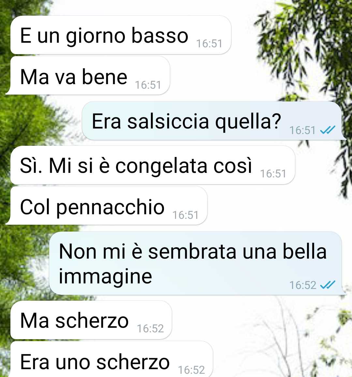Tap the 'Ma scherzo' message bubble
This screenshot has height=377, width=352.
point(91,320)
